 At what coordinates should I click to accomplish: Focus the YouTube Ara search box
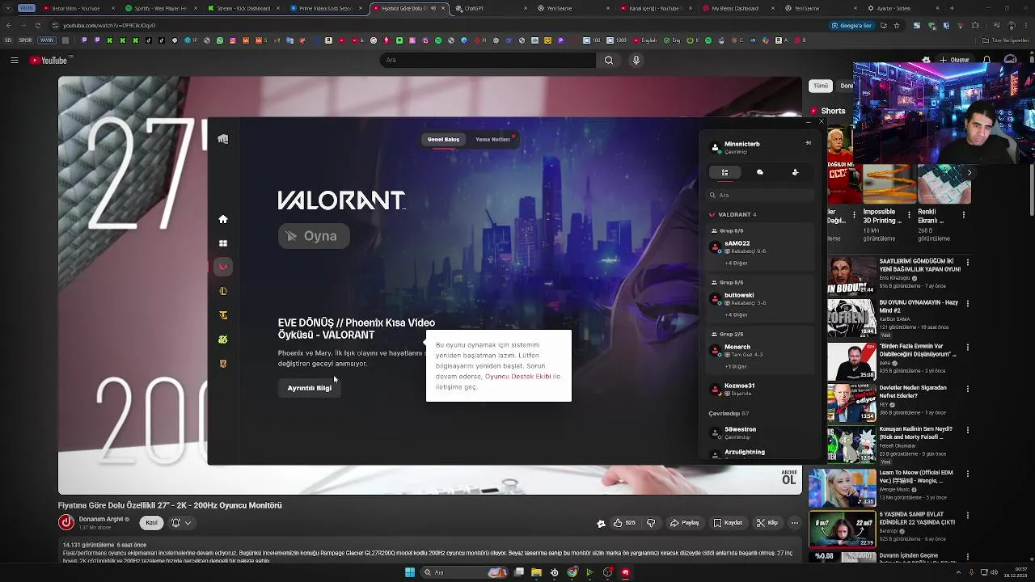488,60
